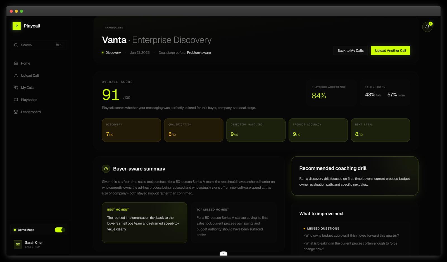Click Back to My Calls button
The image size is (447, 262).
click(350, 50)
